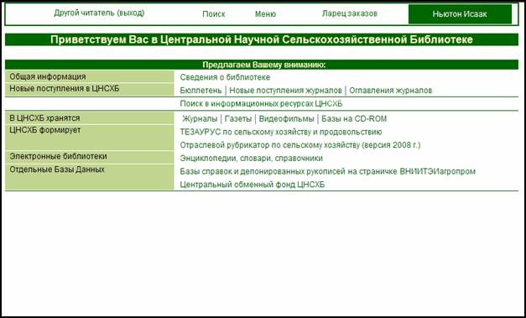Image resolution: width=526 pixels, height=318 pixels.
Task: Open the Видеофильмы link
Action: (286, 119)
